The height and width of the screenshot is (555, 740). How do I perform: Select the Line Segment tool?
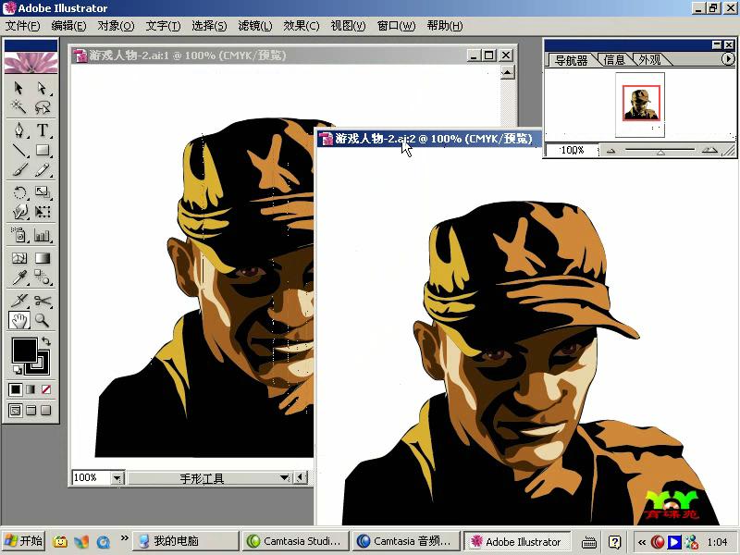click(x=18, y=150)
